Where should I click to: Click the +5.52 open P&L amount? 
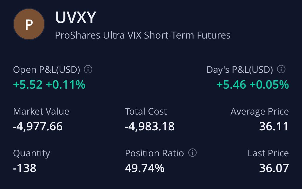(x=28, y=85)
